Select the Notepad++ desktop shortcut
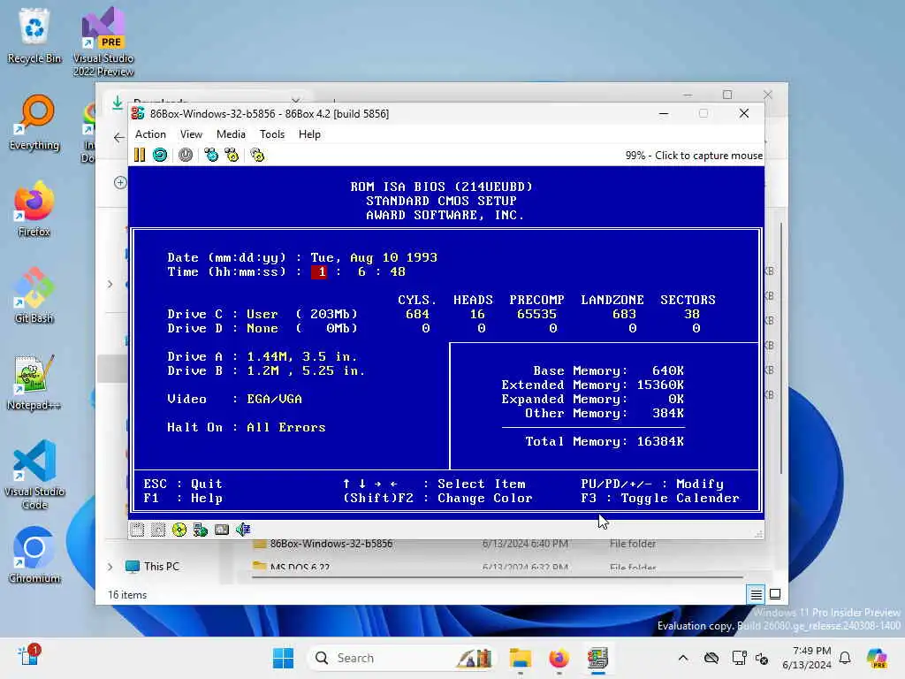This screenshot has width=905, height=679. tap(34, 382)
